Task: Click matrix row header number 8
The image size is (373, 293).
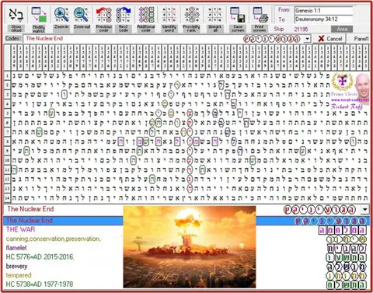Action: pos(7,141)
